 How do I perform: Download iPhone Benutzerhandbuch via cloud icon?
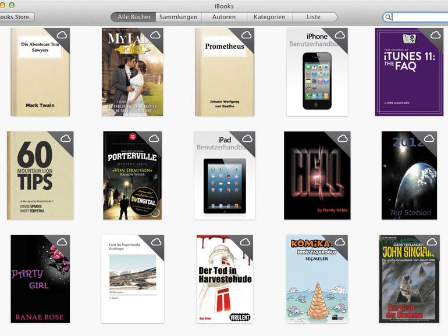click(x=340, y=35)
